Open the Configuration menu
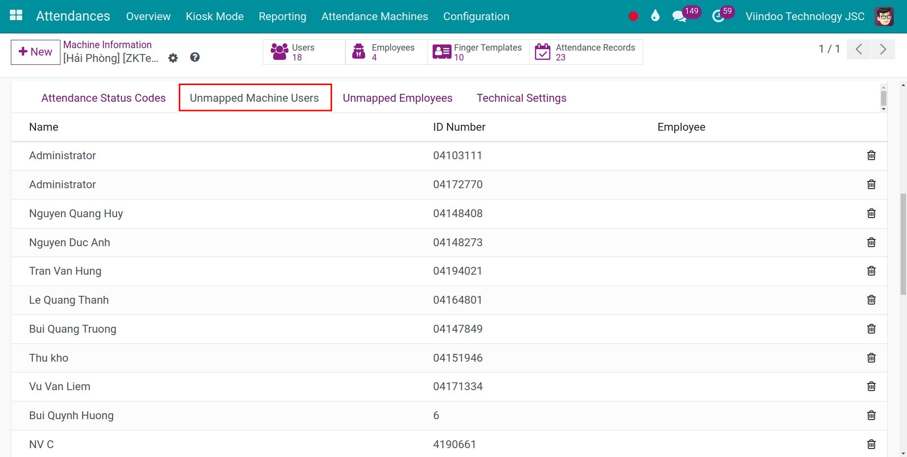Viewport: 907px width, 457px height. pos(476,16)
